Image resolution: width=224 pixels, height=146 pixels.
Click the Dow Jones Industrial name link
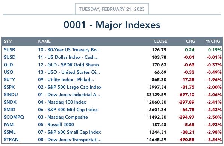[69, 95]
